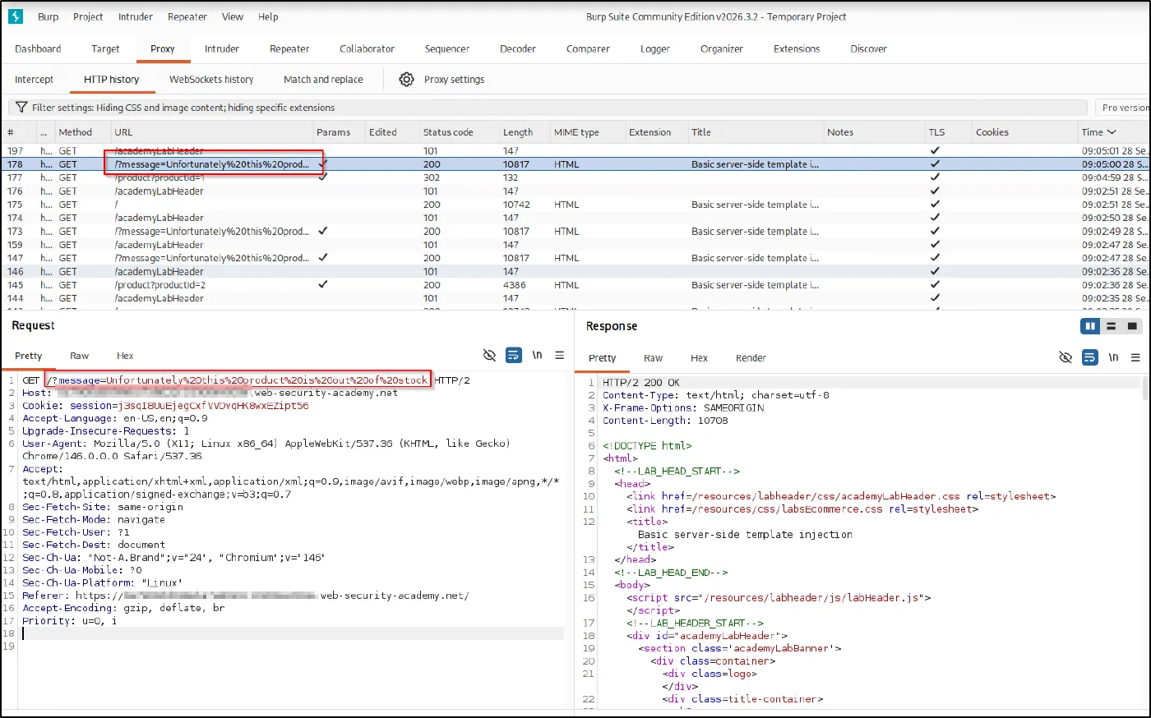1151x718 pixels.
Task: Open the Burp menu
Action: [x=49, y=16]
